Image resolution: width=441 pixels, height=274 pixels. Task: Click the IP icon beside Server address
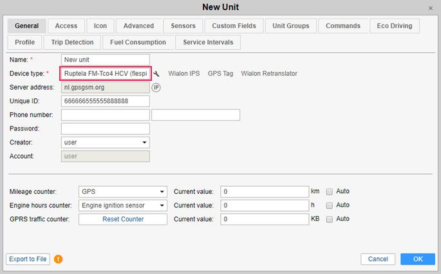click(x=156, y=87)
